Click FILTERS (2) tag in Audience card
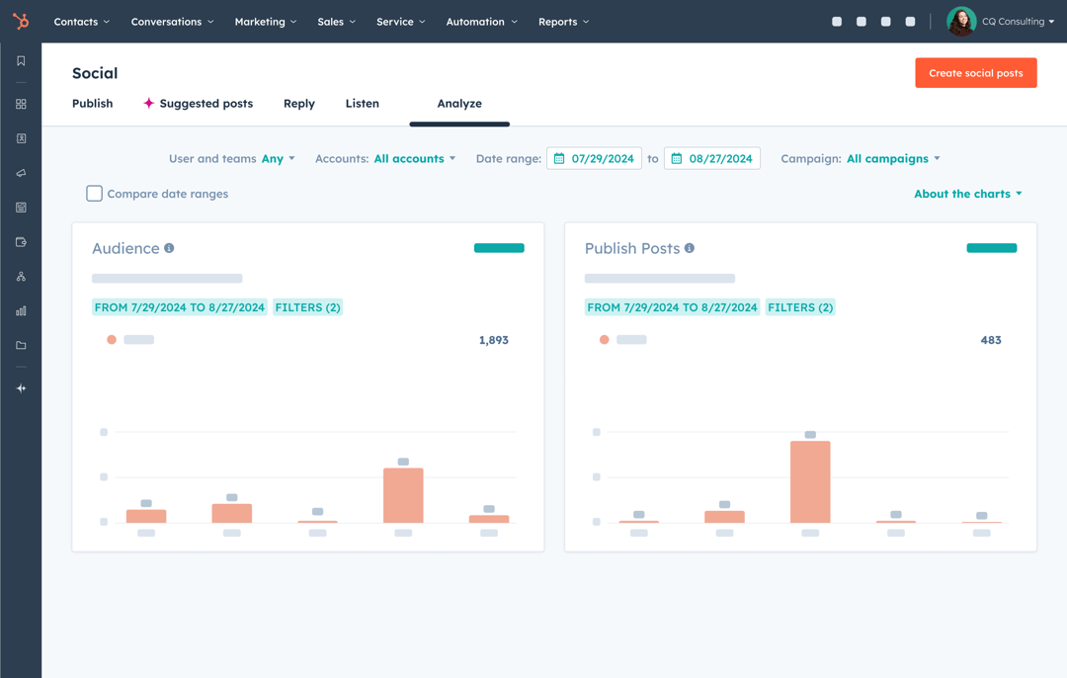The height and width of the screenshot is (678, 1067). point(307,307)
